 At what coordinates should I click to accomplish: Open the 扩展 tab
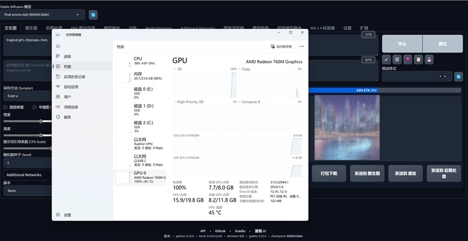tap(364, 28)
